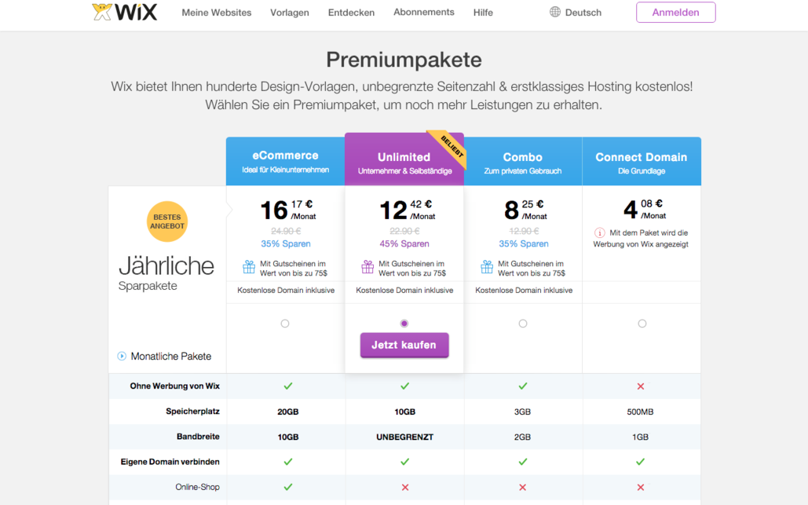This screenshot has height=505, width=808.
Task: Click the Monatliche Pakete arrow icon
Action: [122, 356]
